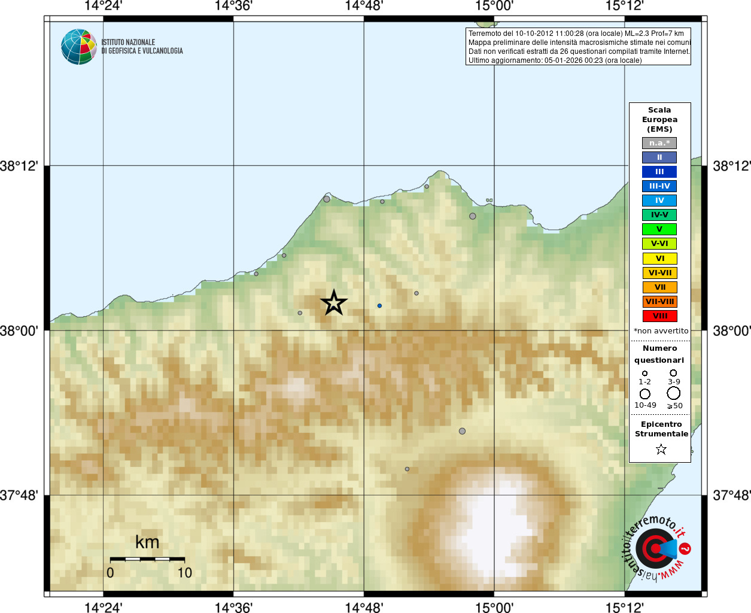Select the small gray dot northwest of Etna's summit
Image resolution: width=751 pixels, height=613 pixels.
[407, 469]
